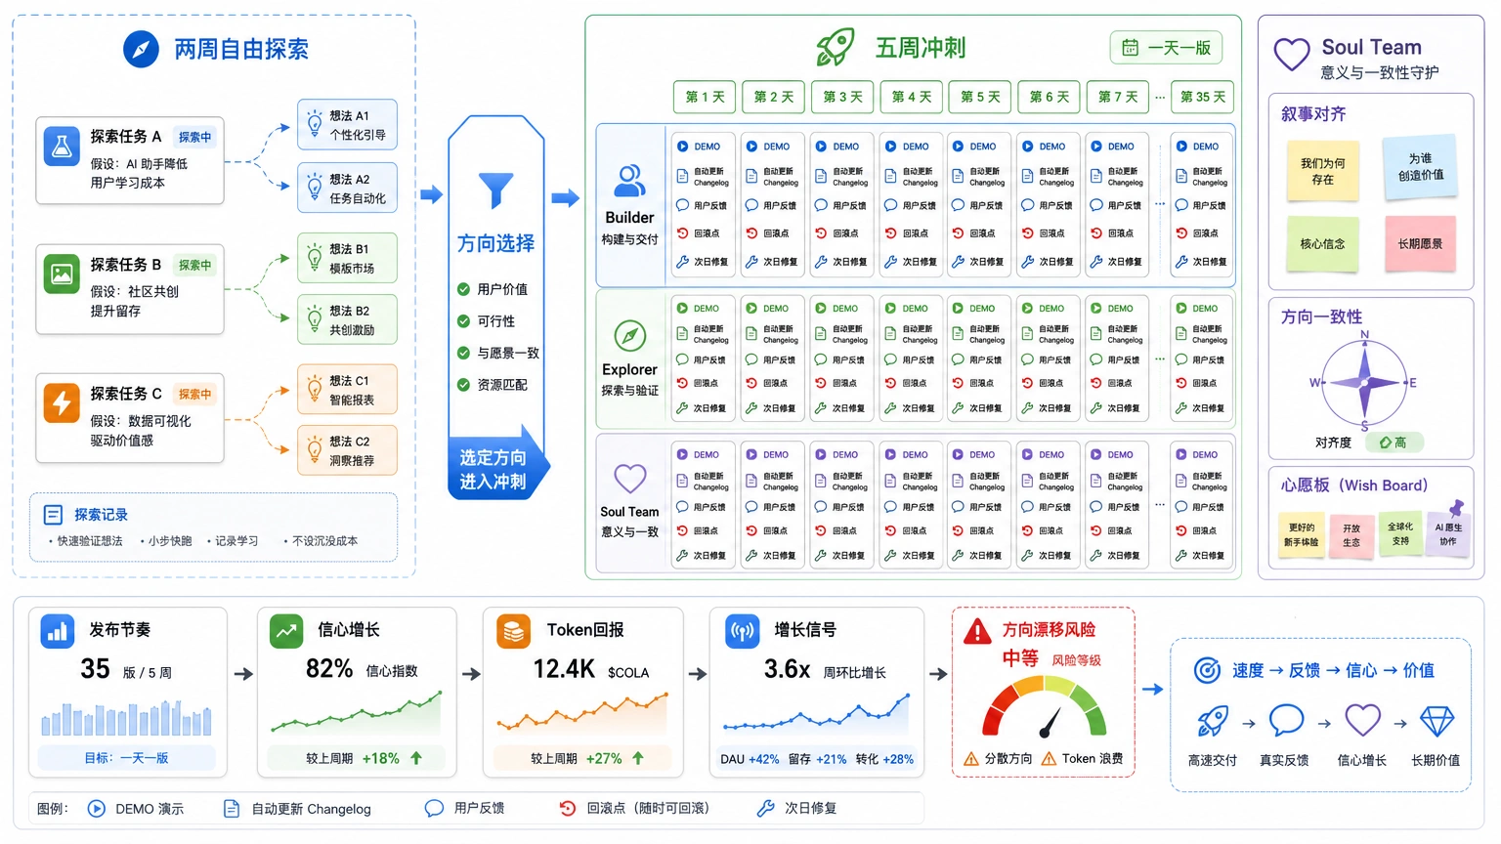The height and width of the screenshot is (844, 1501).
Task: Click the bar chart icon of 发布节奏
Action: [58, 631]
